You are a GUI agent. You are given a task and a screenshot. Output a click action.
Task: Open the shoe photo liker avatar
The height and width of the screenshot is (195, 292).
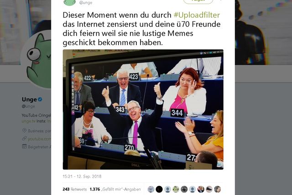pos(209,189)
